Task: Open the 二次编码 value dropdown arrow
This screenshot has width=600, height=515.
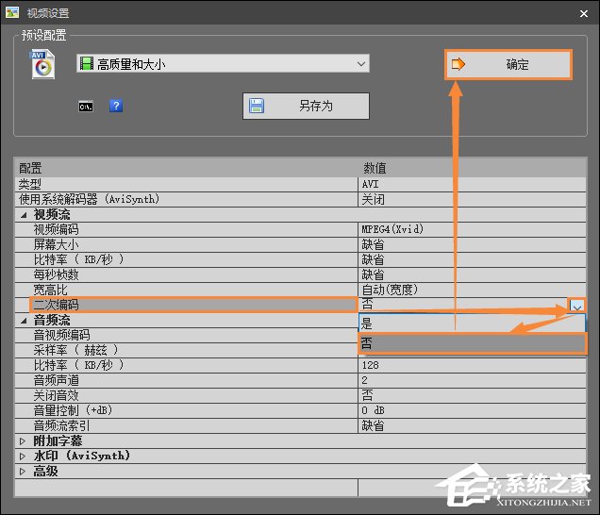Action: (x=576, y=306)
